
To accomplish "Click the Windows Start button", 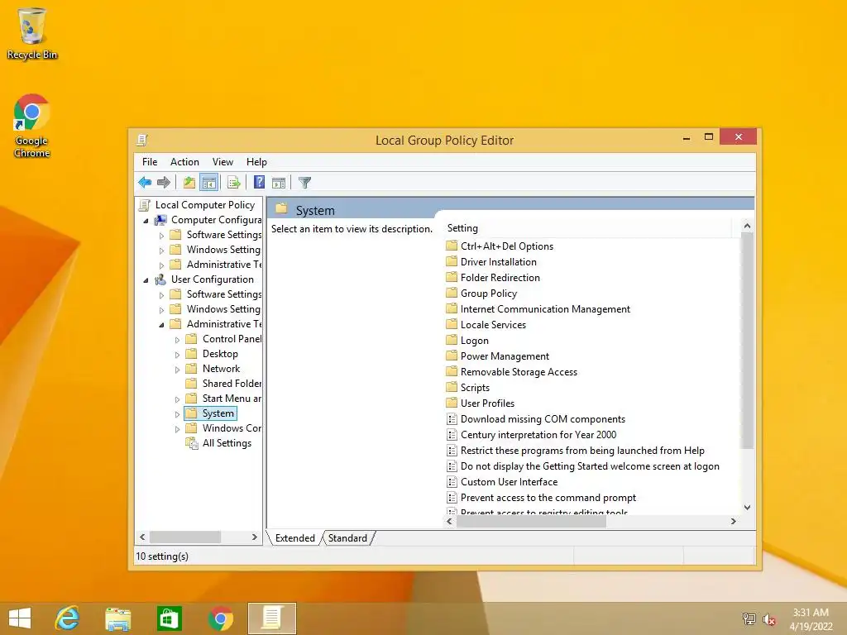I will point(20,618).
